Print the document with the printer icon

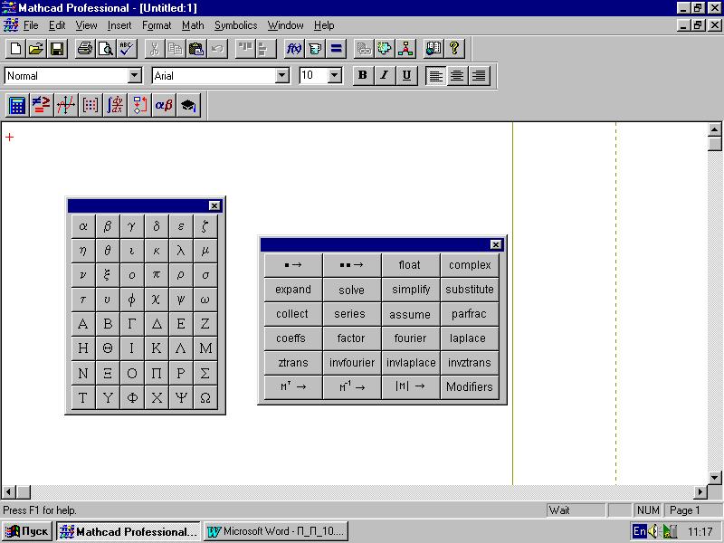tap(85, 49)
